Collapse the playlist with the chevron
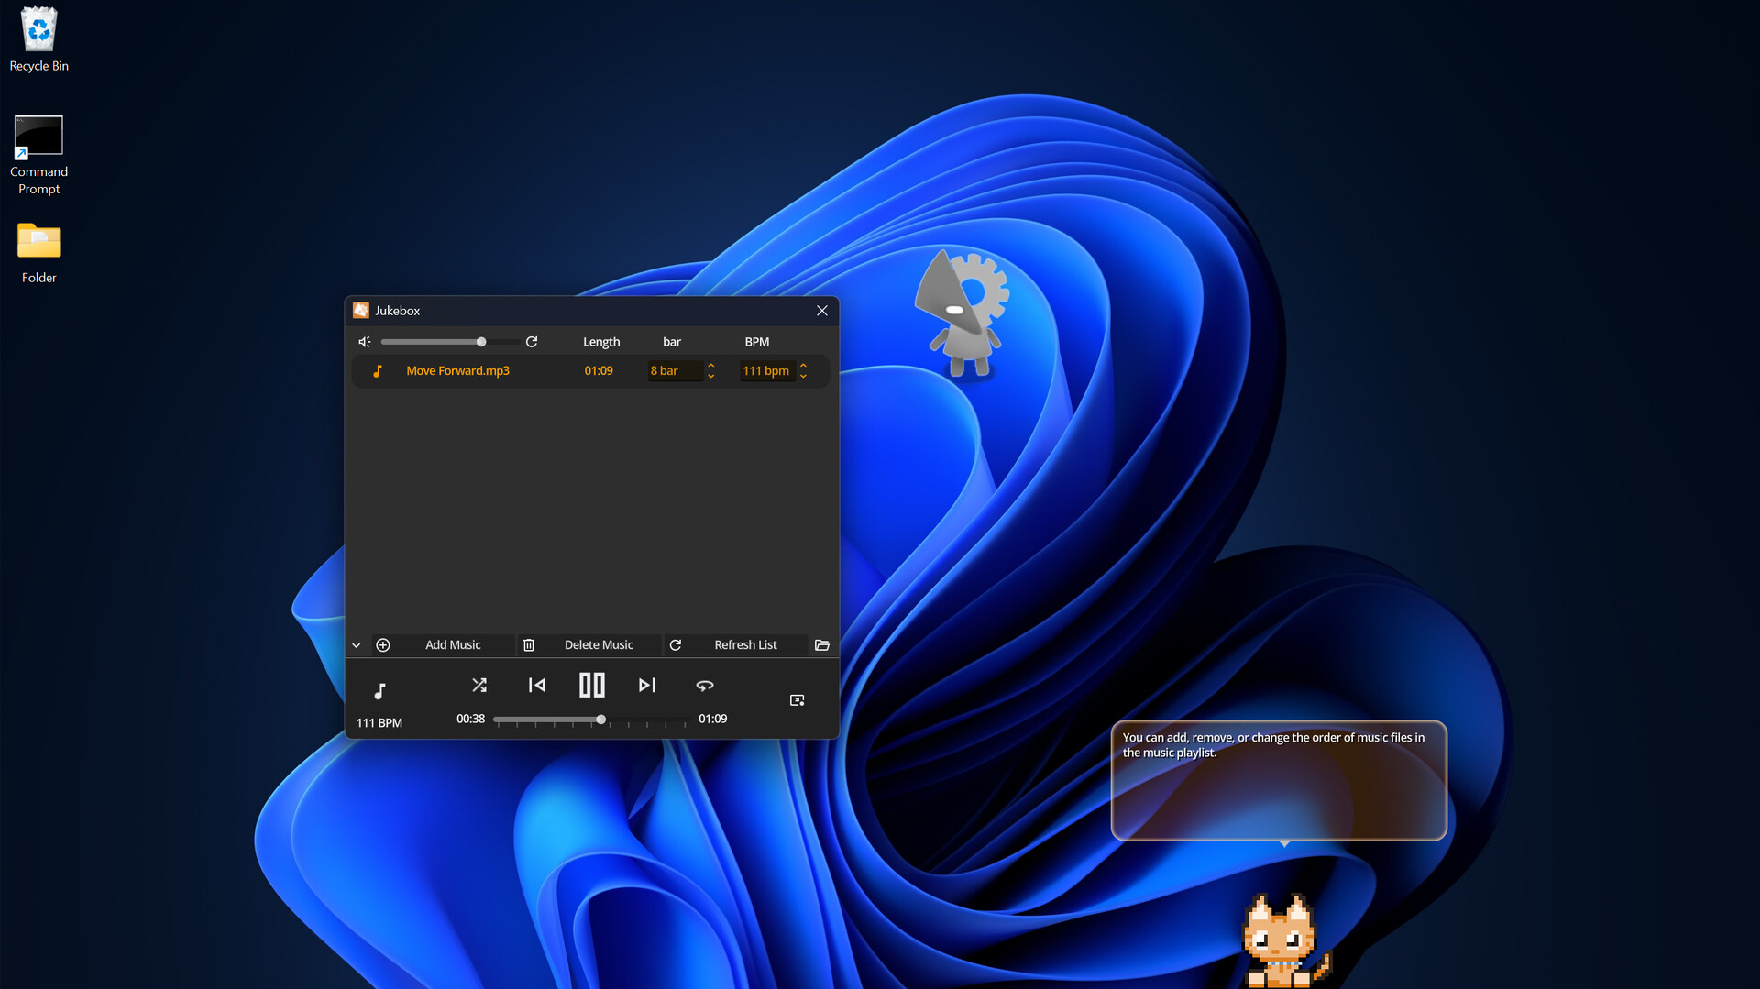This screenshot has width=1760, height=989. click(357, 645)
